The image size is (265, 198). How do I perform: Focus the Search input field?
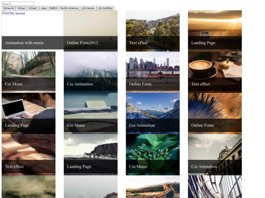tap(18, 4)
